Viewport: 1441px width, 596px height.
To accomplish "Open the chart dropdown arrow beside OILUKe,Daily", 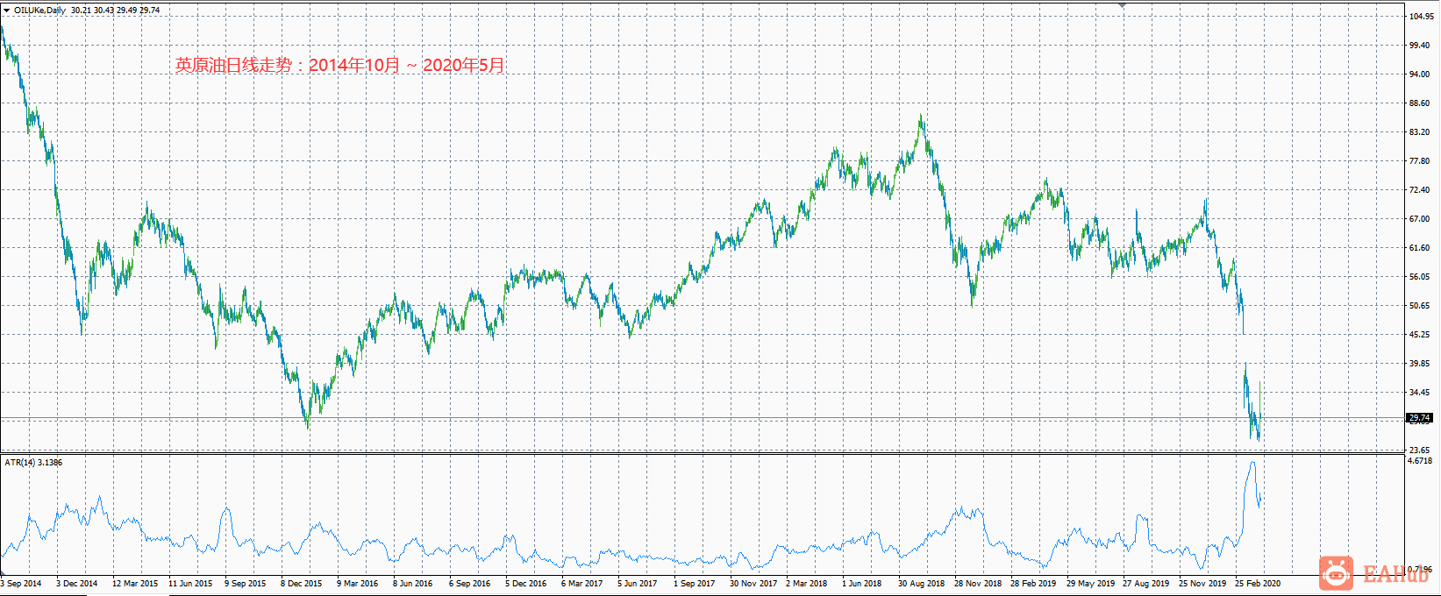I will [x=7, y=11].
